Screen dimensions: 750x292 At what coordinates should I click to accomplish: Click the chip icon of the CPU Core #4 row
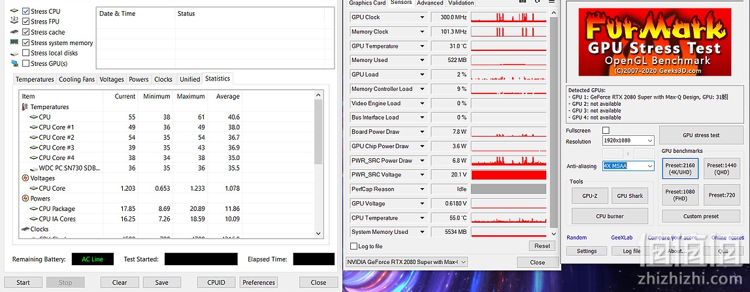tap(33, 157)
